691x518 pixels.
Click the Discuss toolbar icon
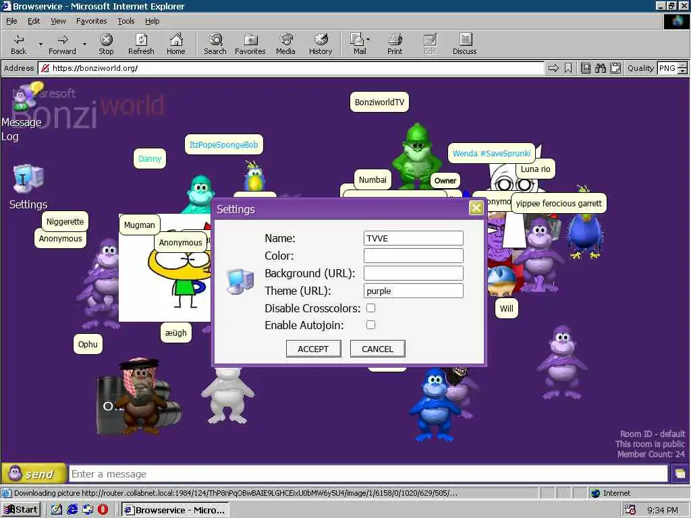[464, 44]
